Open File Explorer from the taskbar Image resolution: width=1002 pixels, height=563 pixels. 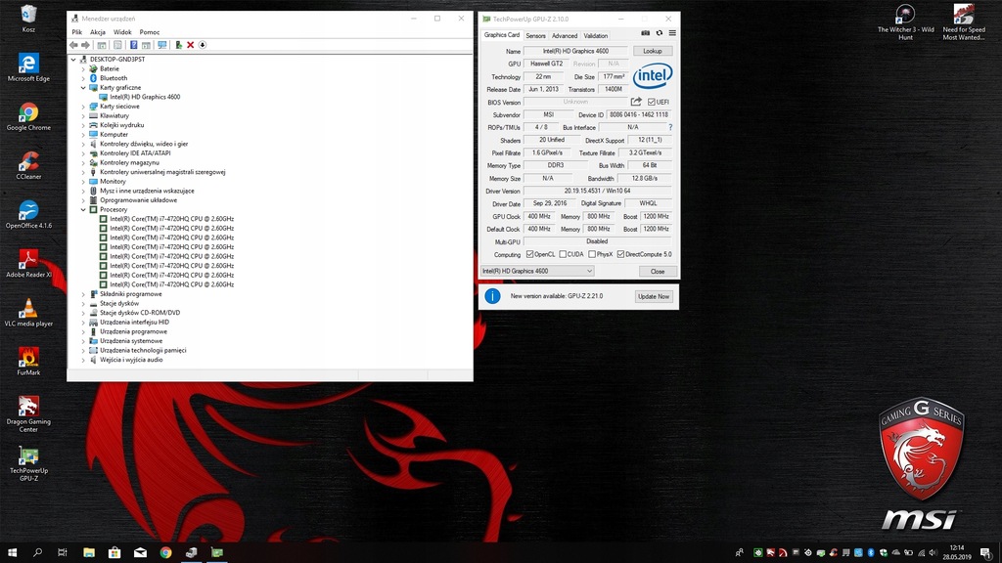coord(89,552)
